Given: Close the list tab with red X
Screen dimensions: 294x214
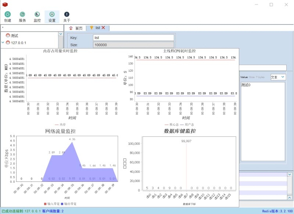Looking at the screenshot, I should (x=103, y=28).
